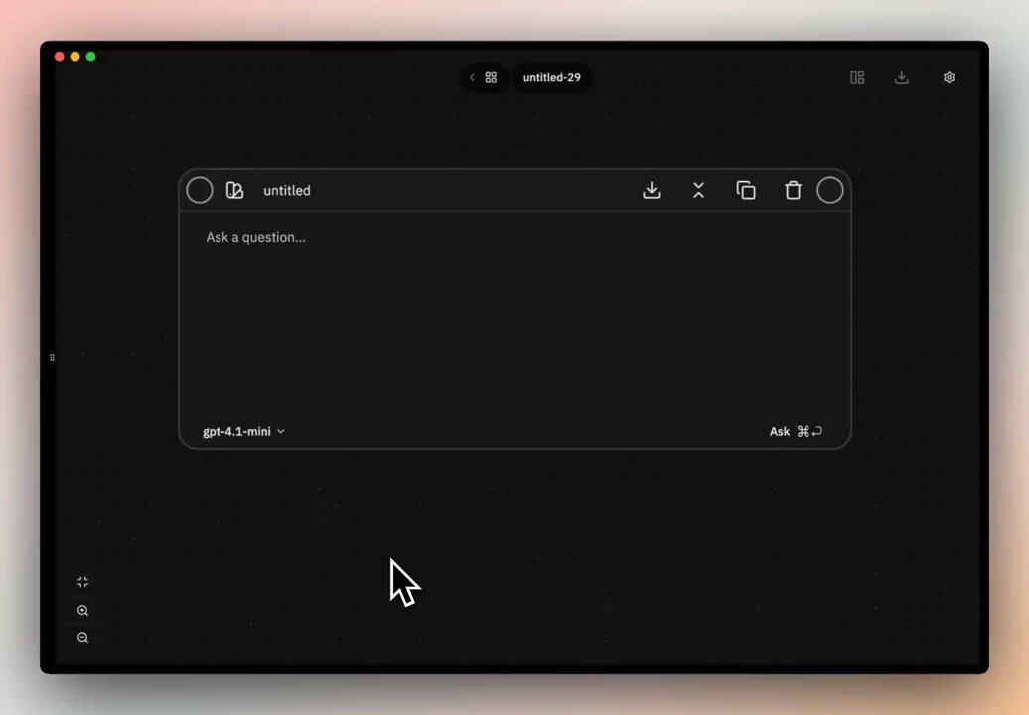Image resolution: width=1029 pixels, height=715 pixels.
Task: Click the export download icon in top bar
Action: point(902,77)
